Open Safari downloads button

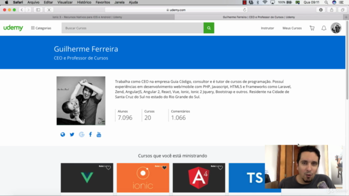(x=321, y=10)
